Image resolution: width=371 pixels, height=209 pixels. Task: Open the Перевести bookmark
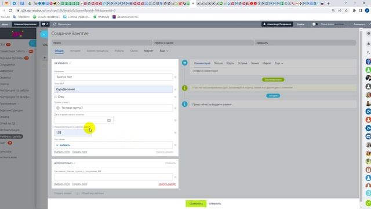pos(21,17)
